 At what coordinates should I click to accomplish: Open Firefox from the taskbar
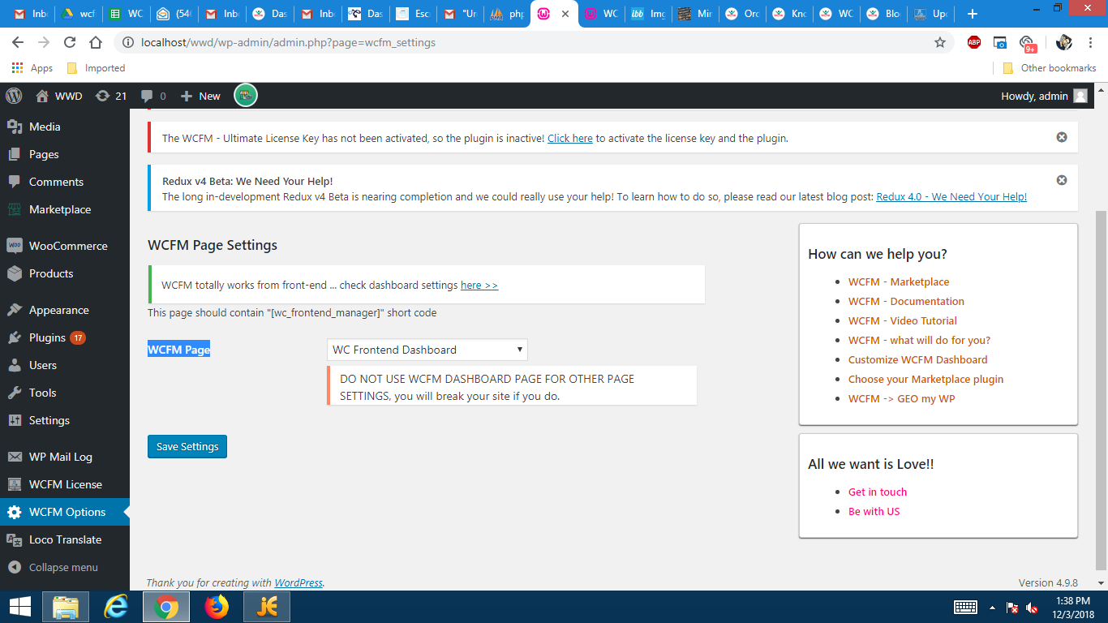[x=217, y=607]
